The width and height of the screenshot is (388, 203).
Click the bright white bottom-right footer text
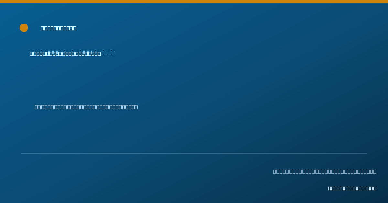(352, 188)
